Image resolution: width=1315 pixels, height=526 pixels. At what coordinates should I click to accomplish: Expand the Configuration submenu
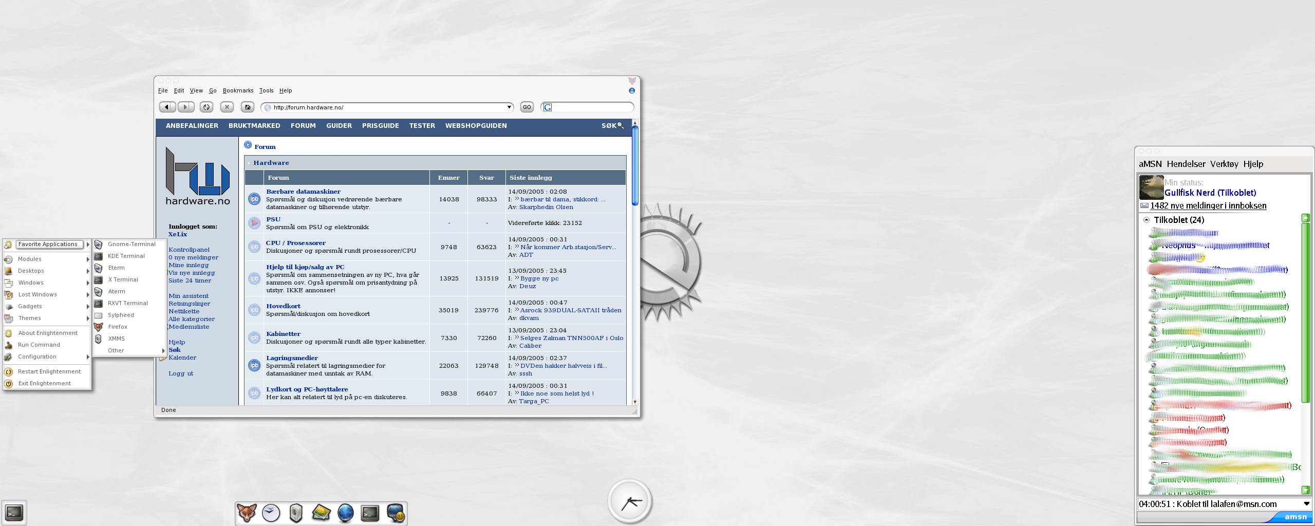tap(48, 356)
